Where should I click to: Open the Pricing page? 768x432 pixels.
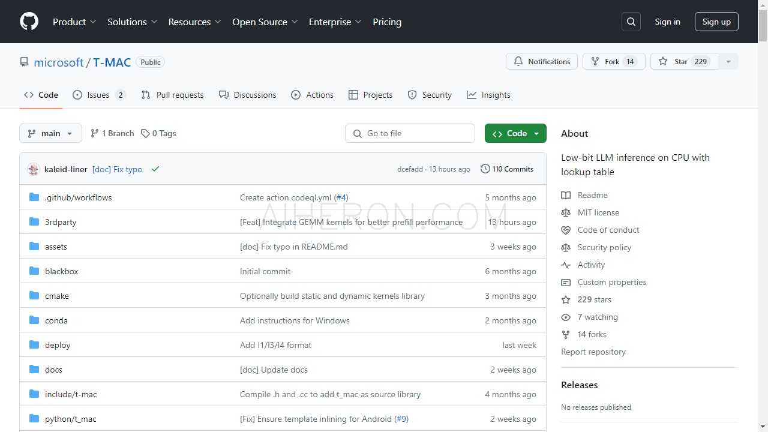click(x=387, y=22)
